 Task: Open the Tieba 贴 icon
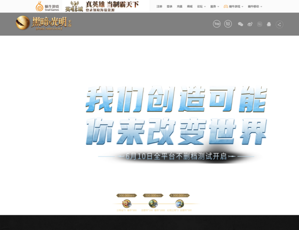259,24
